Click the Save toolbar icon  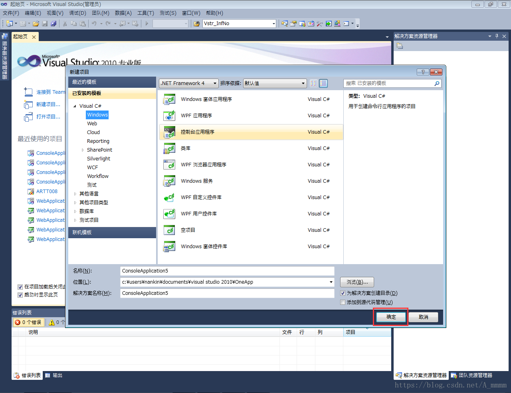[45, 24]
